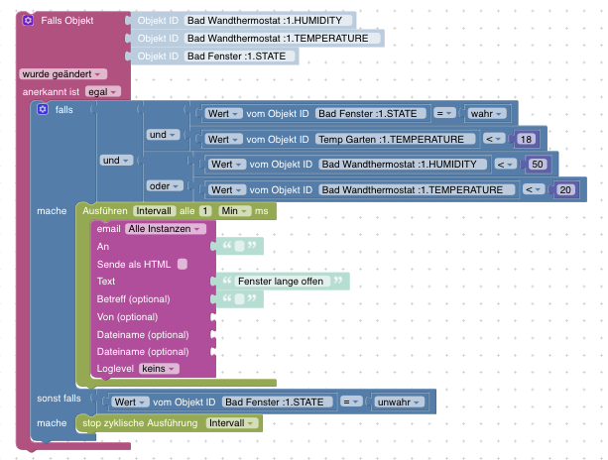Edit the number value 20
This screenshot has height=460, width=608.
(x=565, y=190)
